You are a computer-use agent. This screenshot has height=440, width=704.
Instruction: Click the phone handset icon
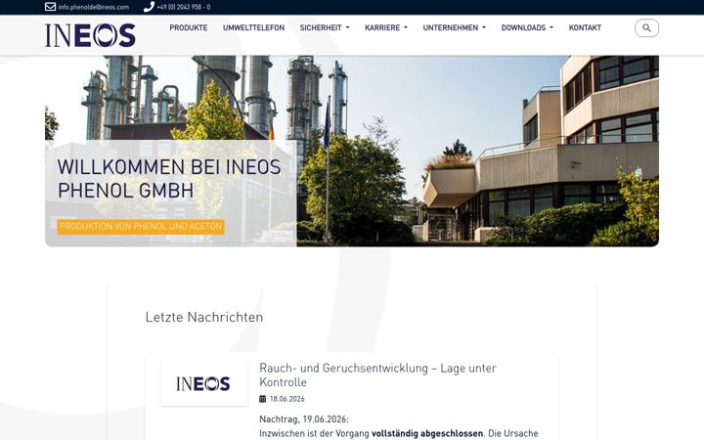coord(149,7)
